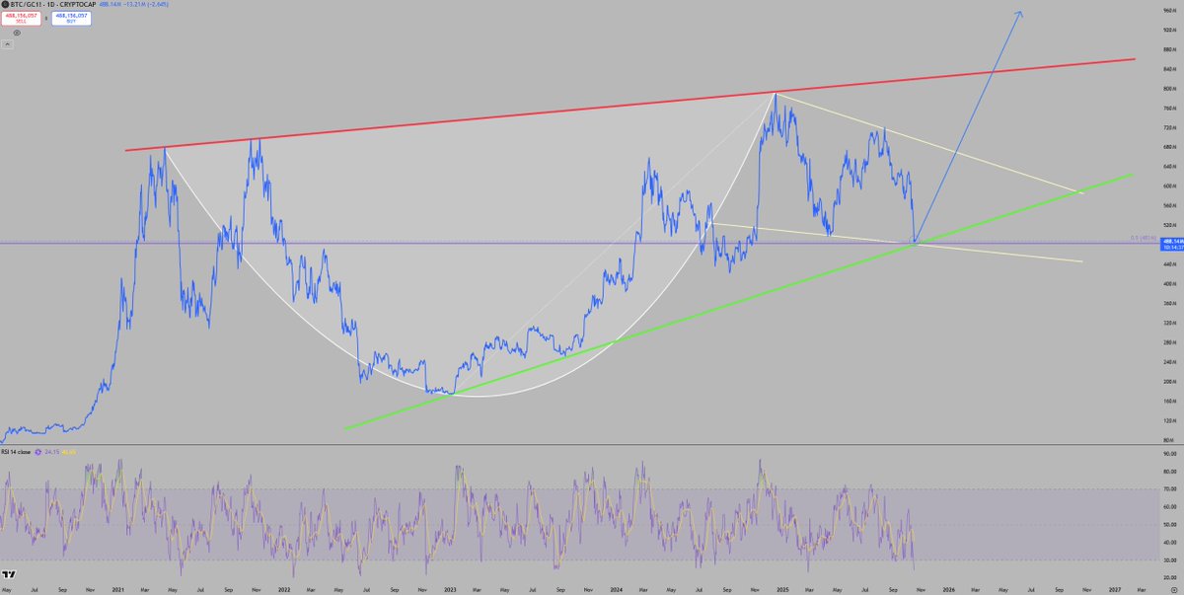Click the purple RSI indicator icon
The height and width of the screenshot is (595, 1184).
click(x=39, y=452)
